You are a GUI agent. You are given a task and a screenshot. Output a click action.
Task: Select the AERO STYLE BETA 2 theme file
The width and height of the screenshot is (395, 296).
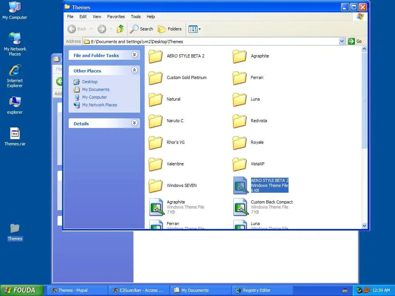[x=260, y=185]
